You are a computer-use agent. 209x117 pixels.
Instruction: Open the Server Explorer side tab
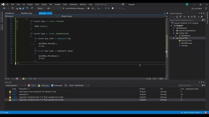coord(2,17)
